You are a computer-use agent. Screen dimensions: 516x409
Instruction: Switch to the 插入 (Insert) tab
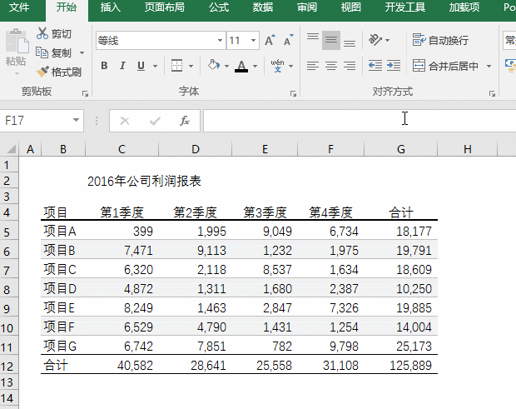pos(110,7)
